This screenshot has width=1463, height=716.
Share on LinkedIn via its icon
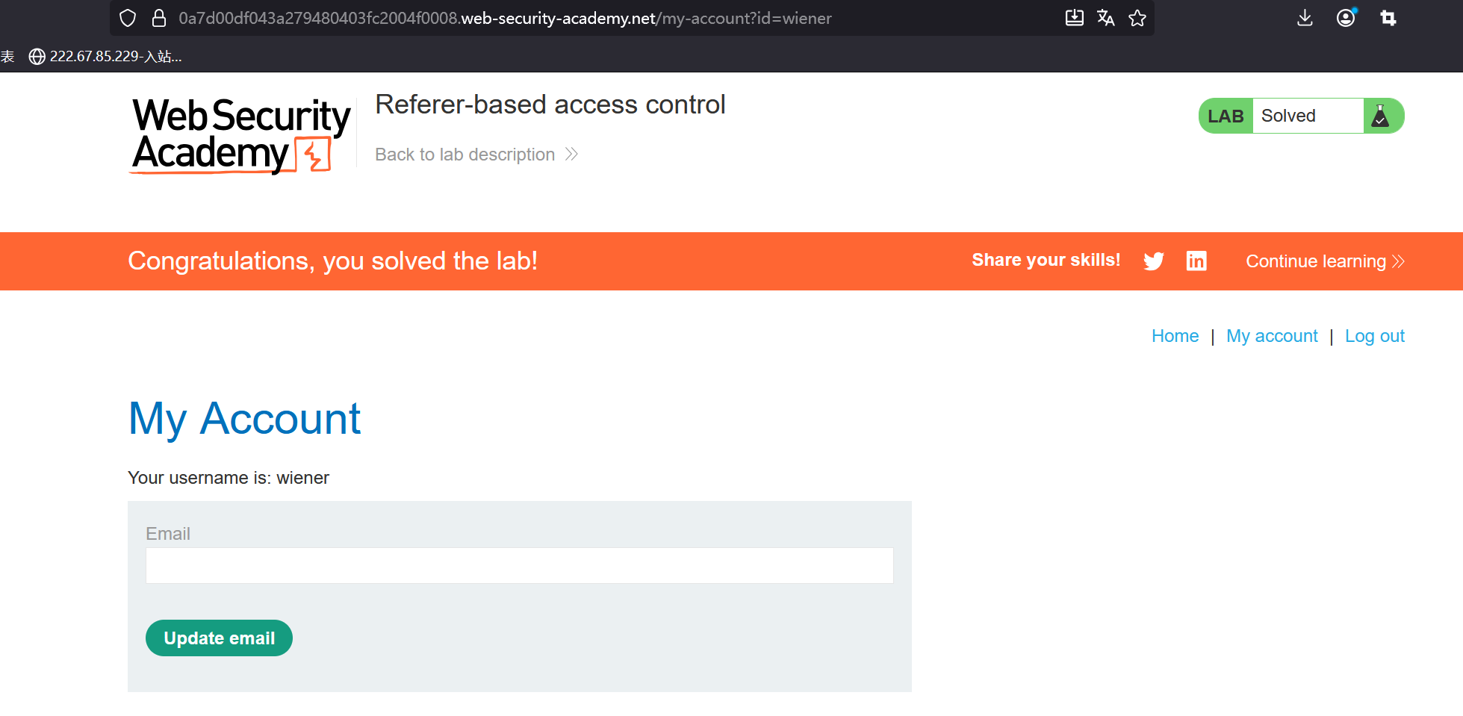[x=1196, y=261]
